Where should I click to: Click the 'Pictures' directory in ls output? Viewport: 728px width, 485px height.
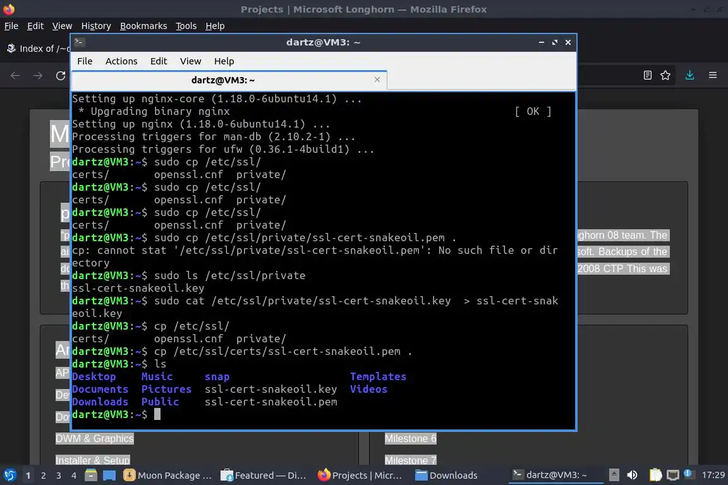[166, 390]
